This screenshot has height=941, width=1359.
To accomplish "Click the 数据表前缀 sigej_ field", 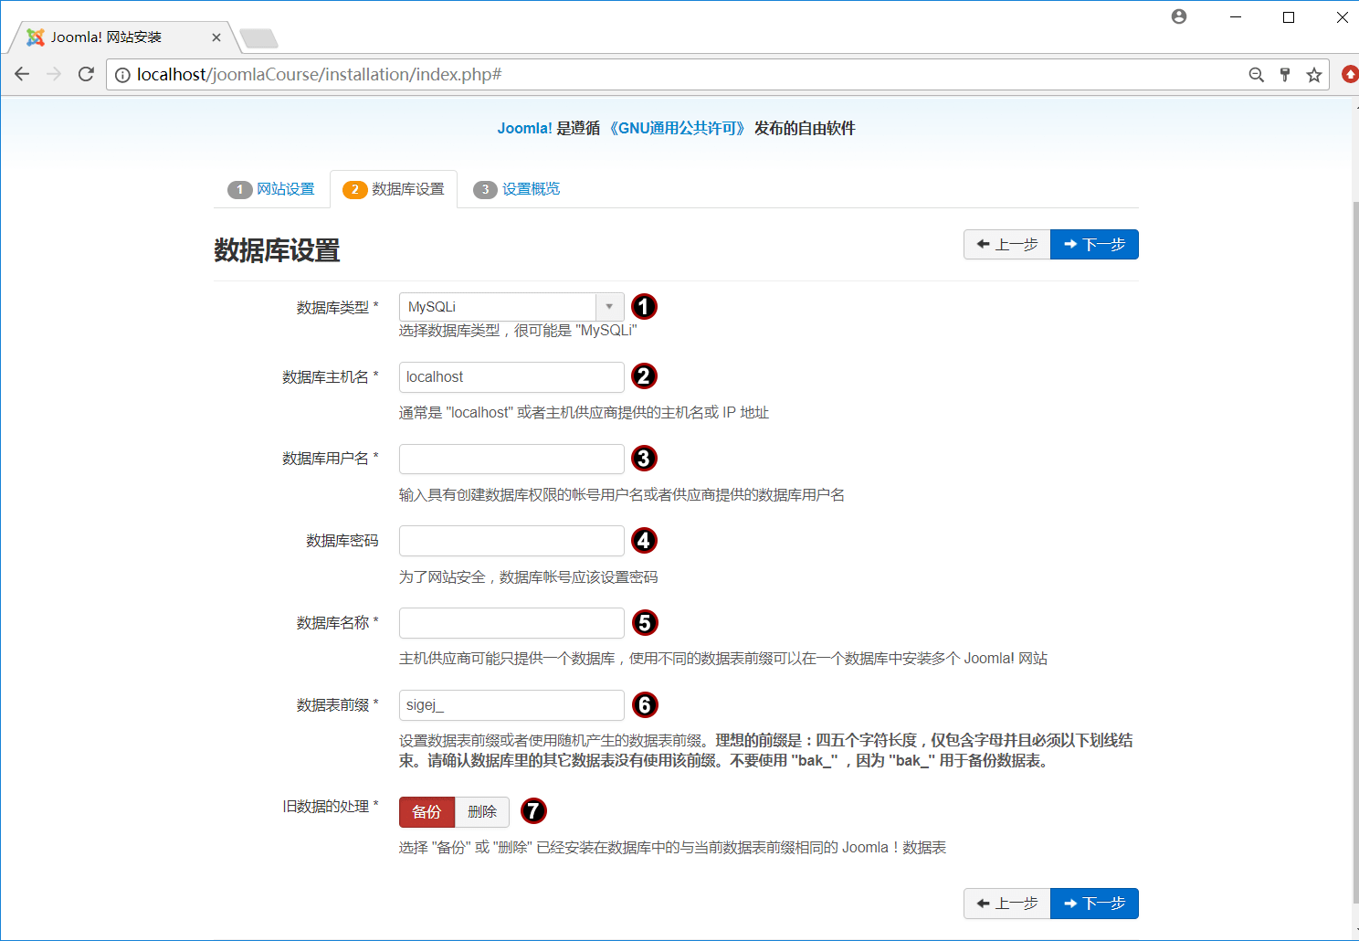I will [x=511, y=705].
